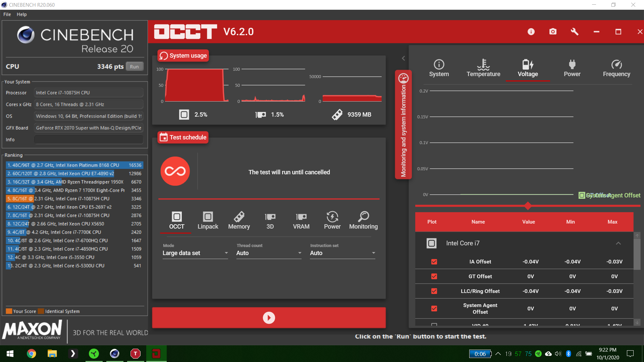644x362 pixels.
Task: Switch to Cinebench taskbar icon
Action: 114,354
